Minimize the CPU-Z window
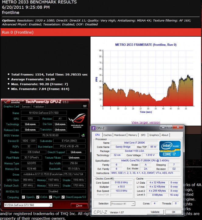The width and height of the screenshot is (202, 220). (163, 127)
